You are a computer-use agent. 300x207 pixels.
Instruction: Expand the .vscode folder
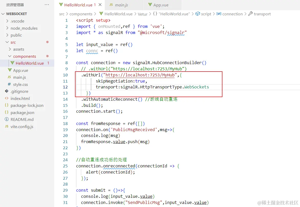coord(7,21)
